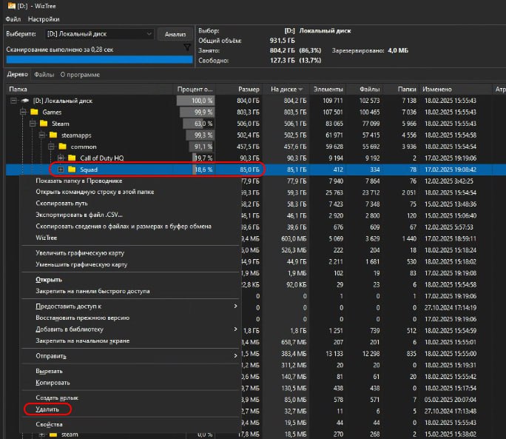Sort by the Элементы column header
506x439 pixels.
tap(328, 89)
